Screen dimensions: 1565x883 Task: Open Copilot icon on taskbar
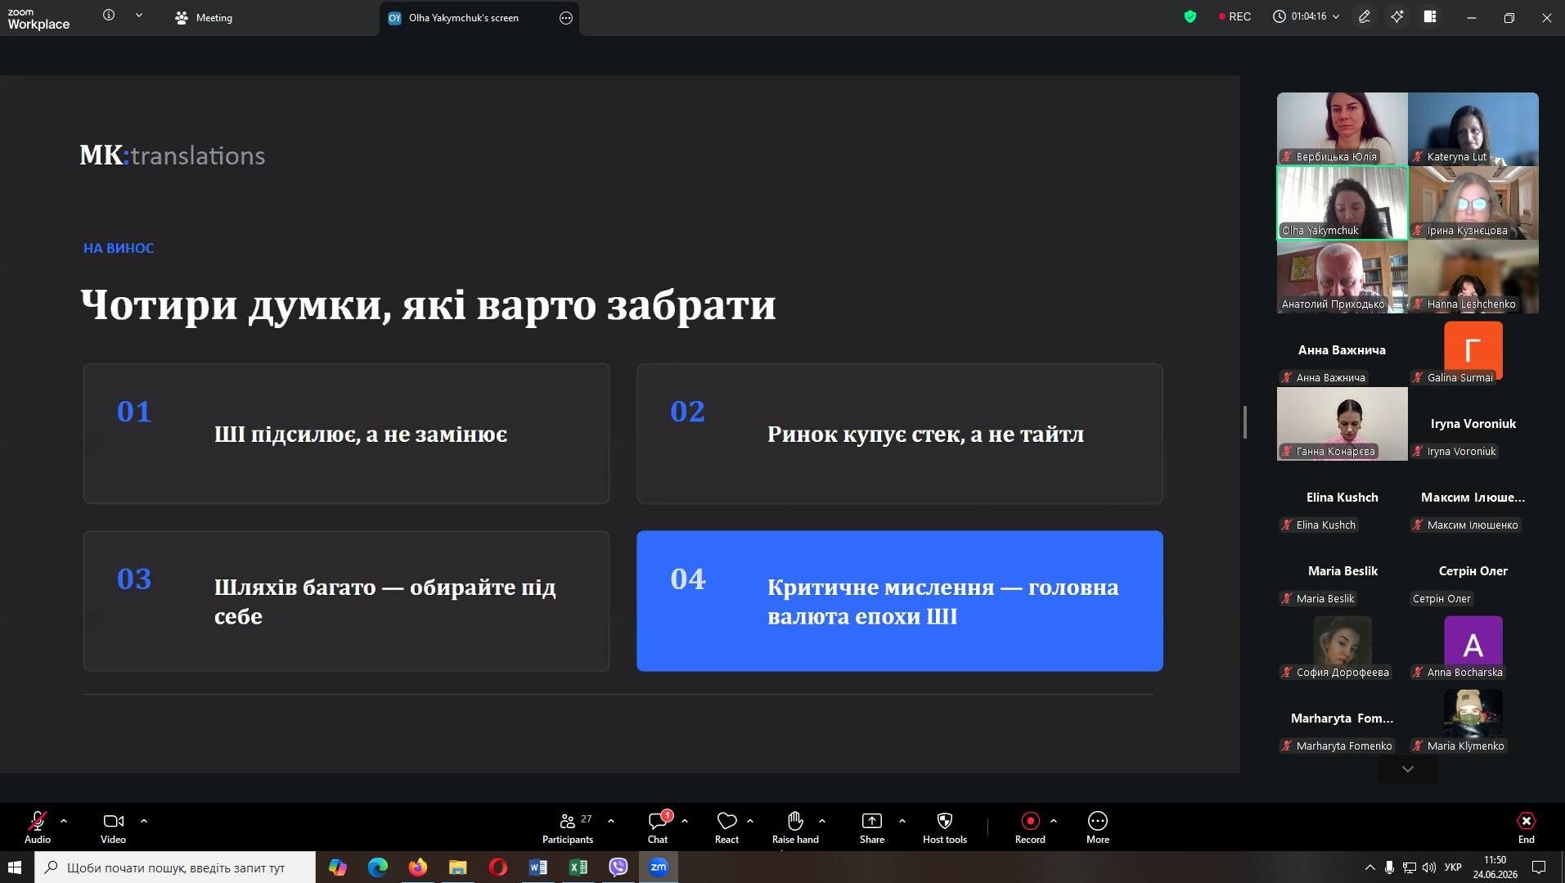point(337,867)
